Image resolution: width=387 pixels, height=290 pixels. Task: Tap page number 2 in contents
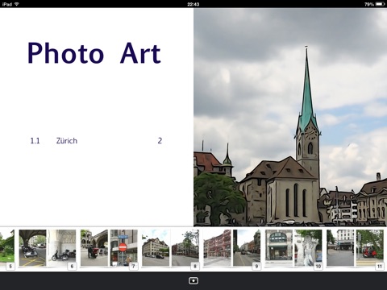[160, 140]
